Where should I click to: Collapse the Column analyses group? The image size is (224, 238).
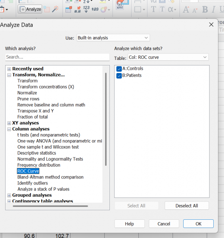(9, 129)
